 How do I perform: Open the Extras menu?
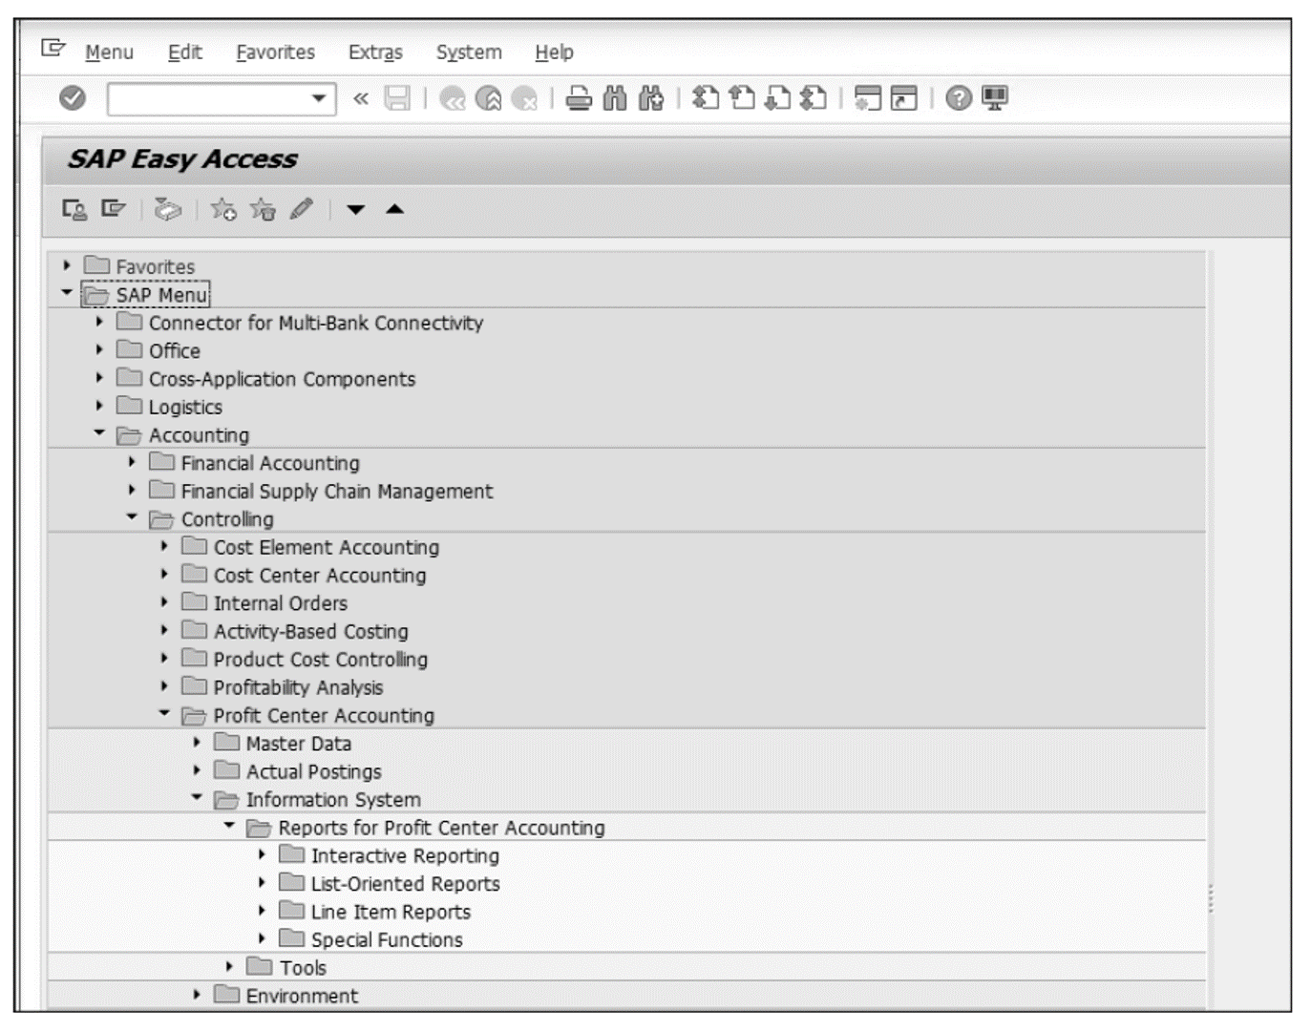point(377,53)
